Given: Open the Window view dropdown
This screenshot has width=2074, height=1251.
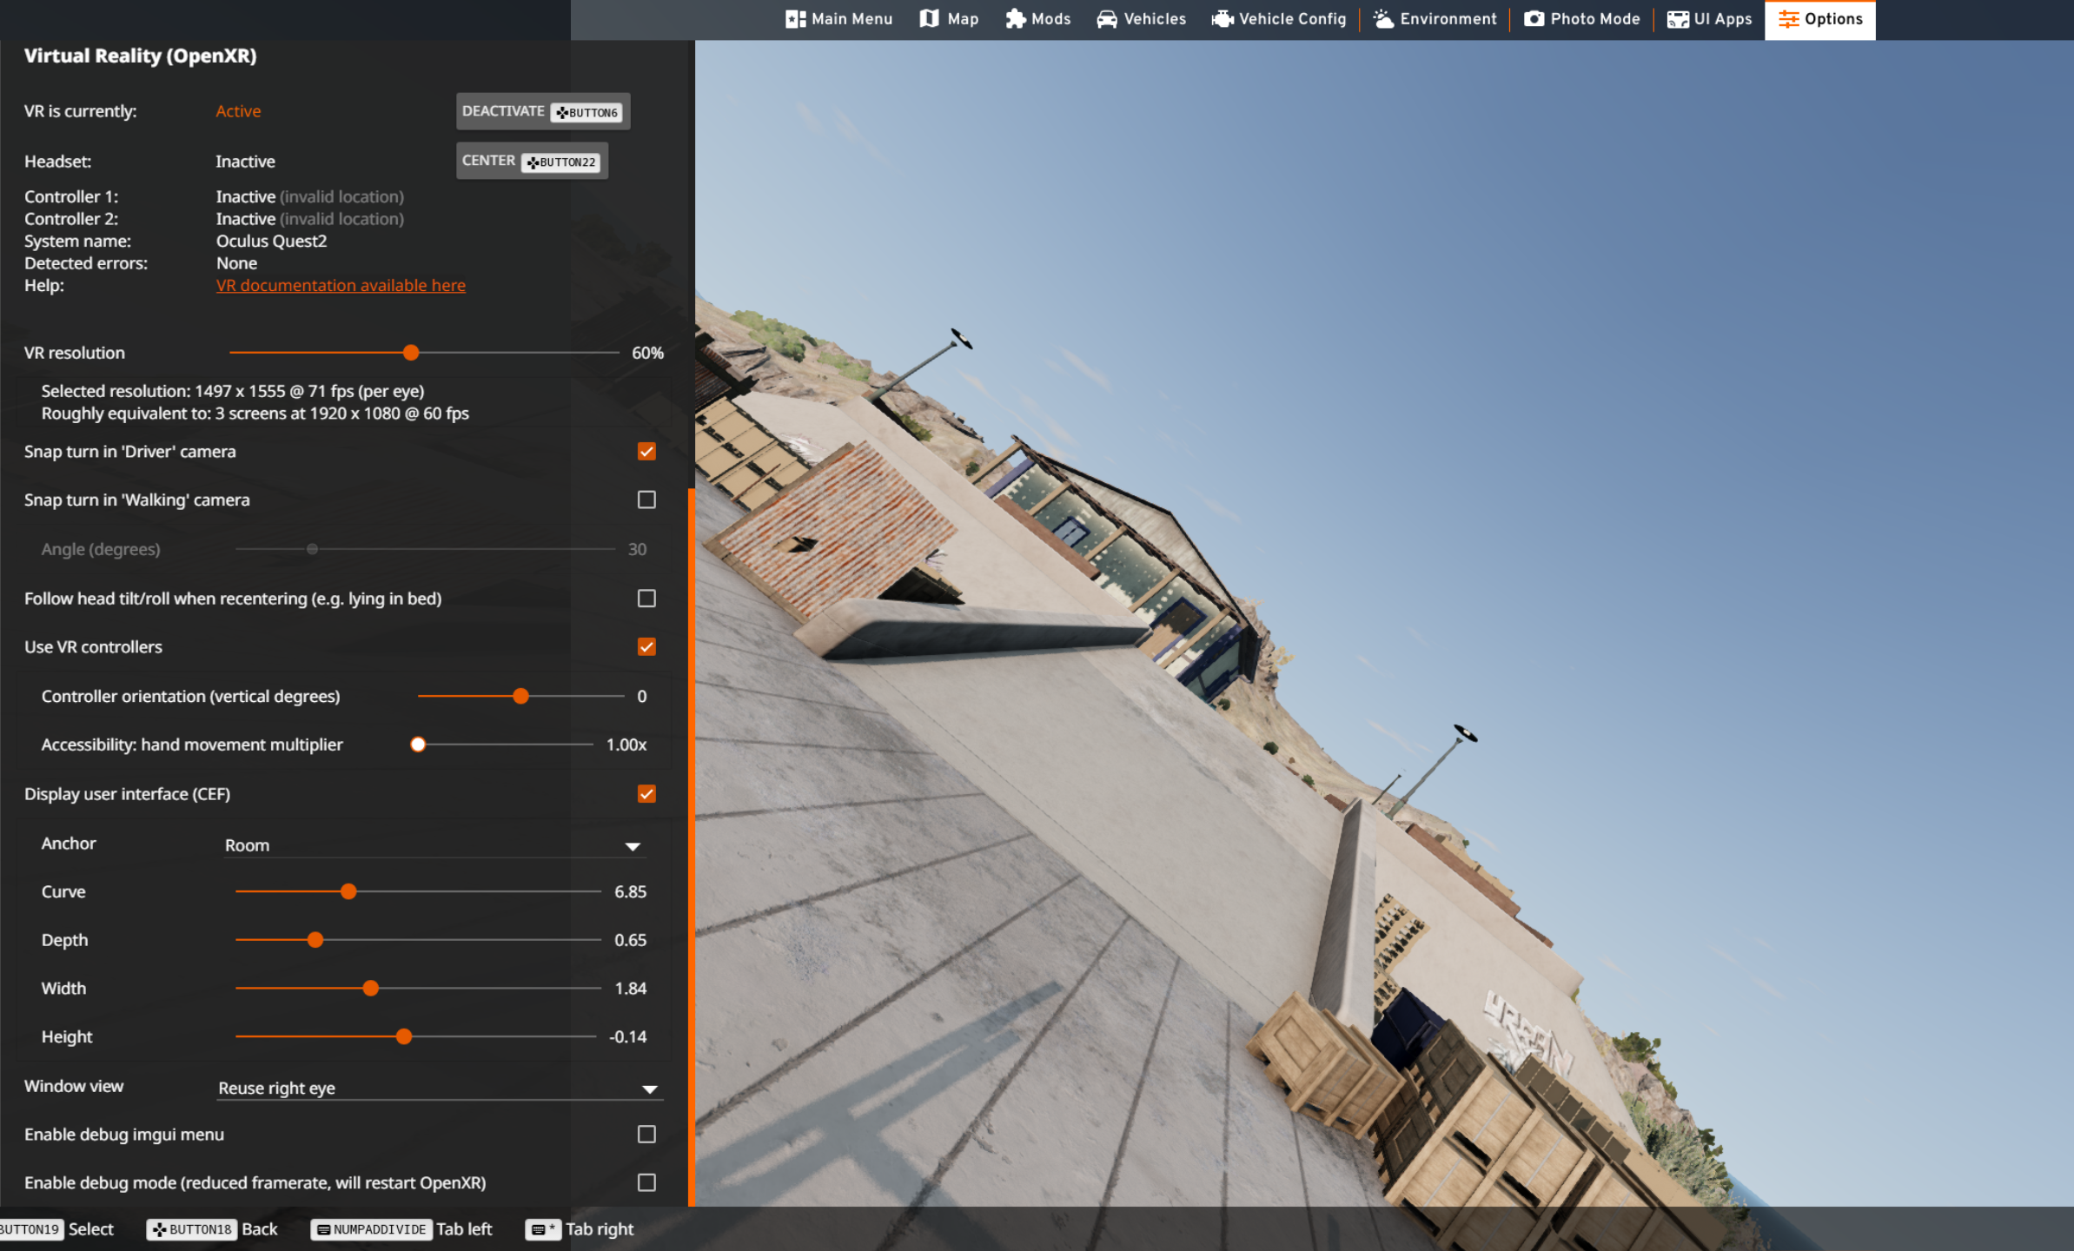Looking at the screenshot, I should (x=439, y=1088).
